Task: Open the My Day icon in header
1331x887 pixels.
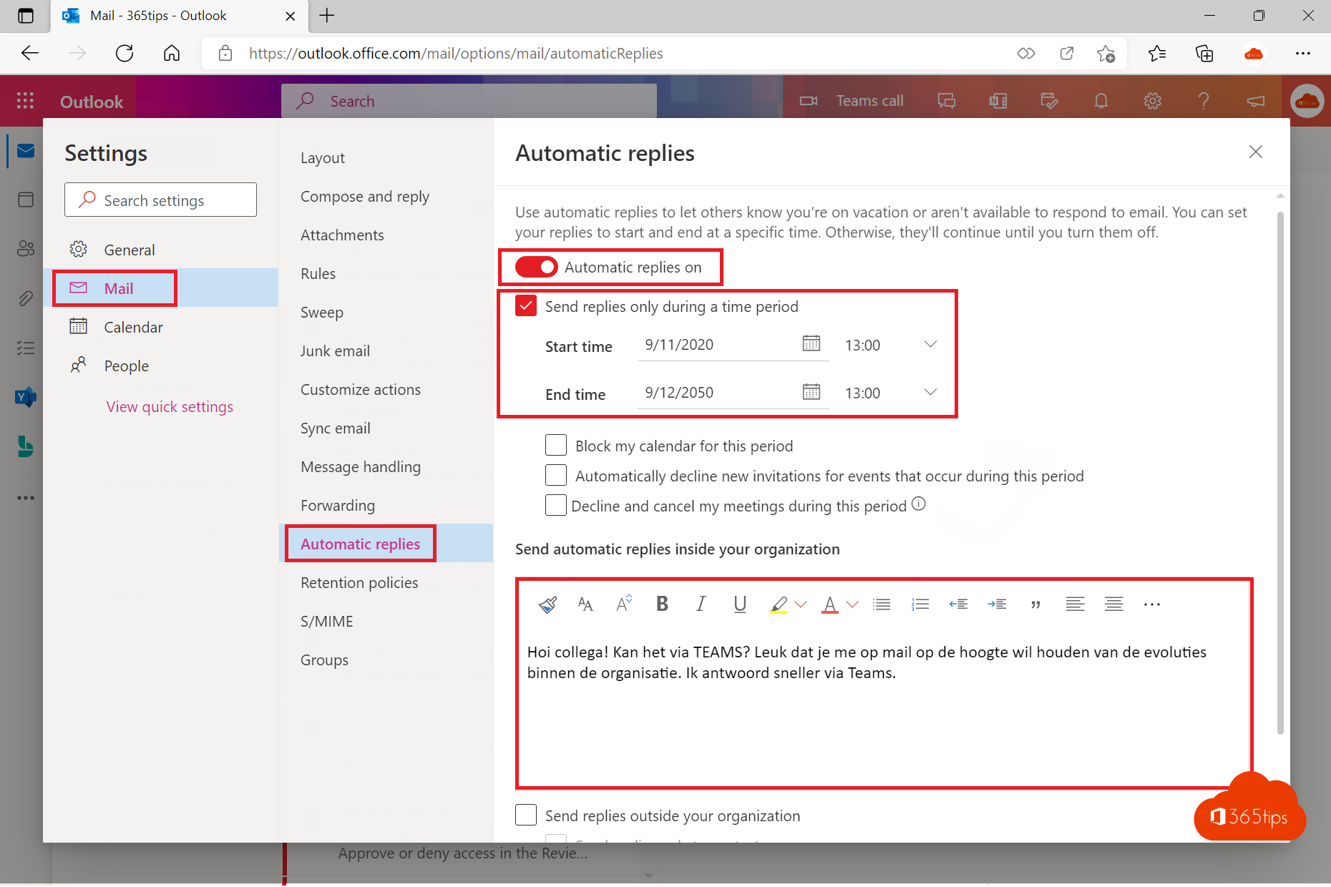Action: [x=1049, y=101]
